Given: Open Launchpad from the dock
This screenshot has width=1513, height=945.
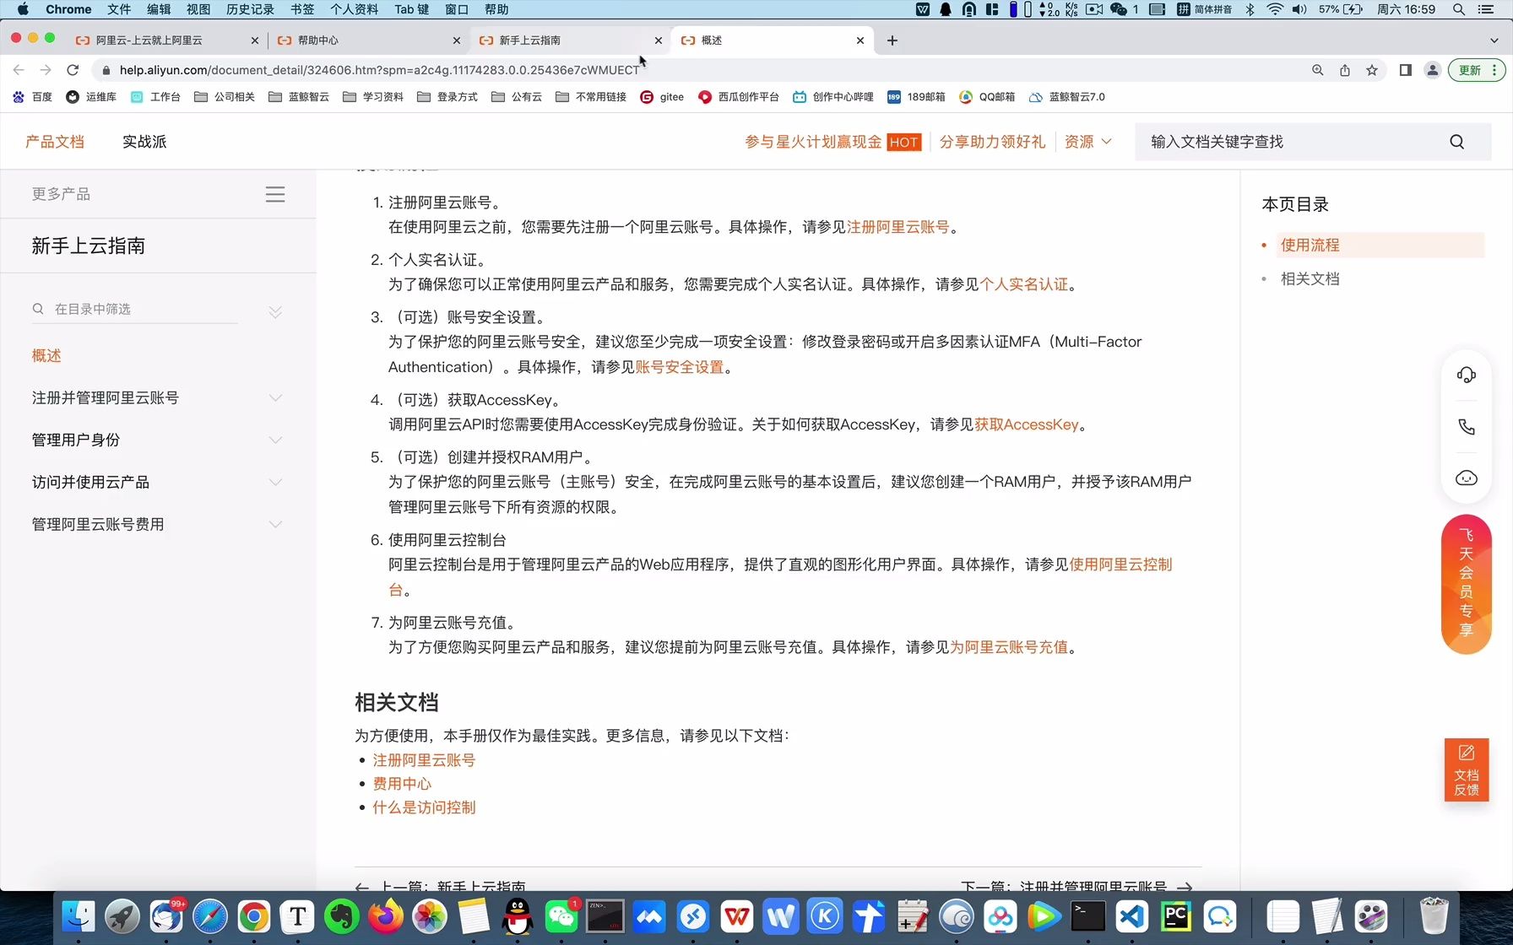Looking at the screenshot, I should tap(122, 916).
